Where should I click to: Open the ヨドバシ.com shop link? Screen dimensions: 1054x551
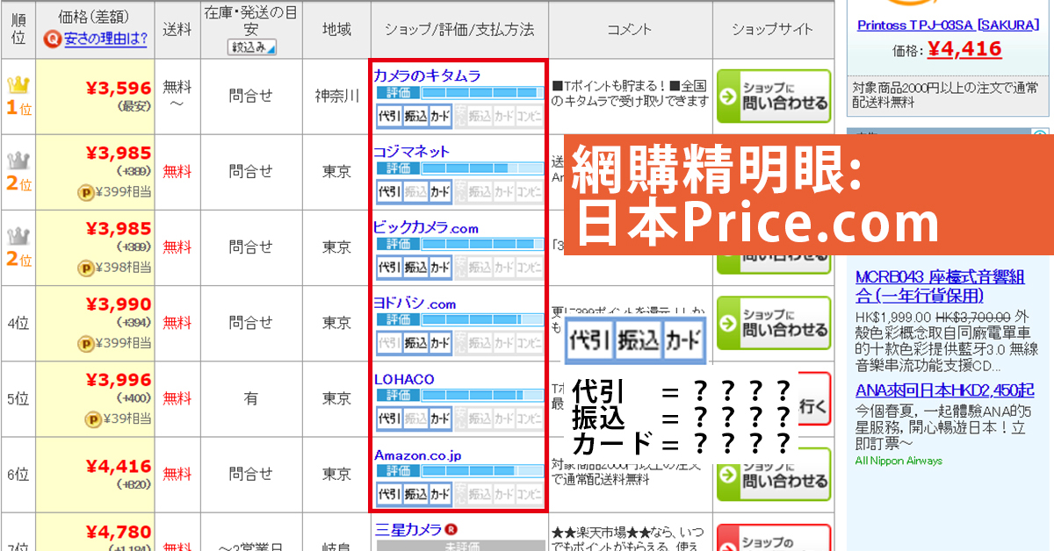tap(415, 304)
